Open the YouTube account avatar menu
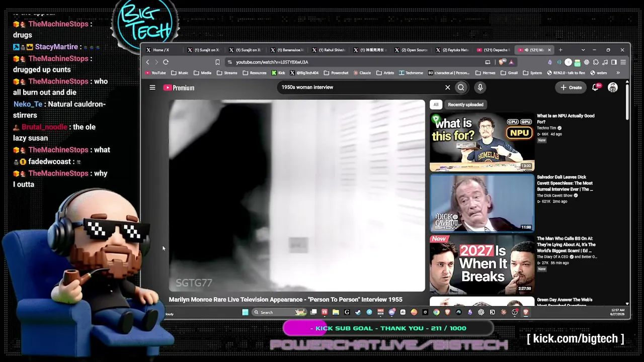644x362 pixels. (x=612, y=87)
